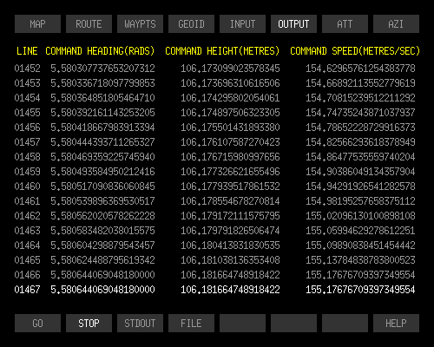Image resolution: width=434 pixels, height=347 pixels.
Task: Stop output with the STOP button
Action: 89,323
